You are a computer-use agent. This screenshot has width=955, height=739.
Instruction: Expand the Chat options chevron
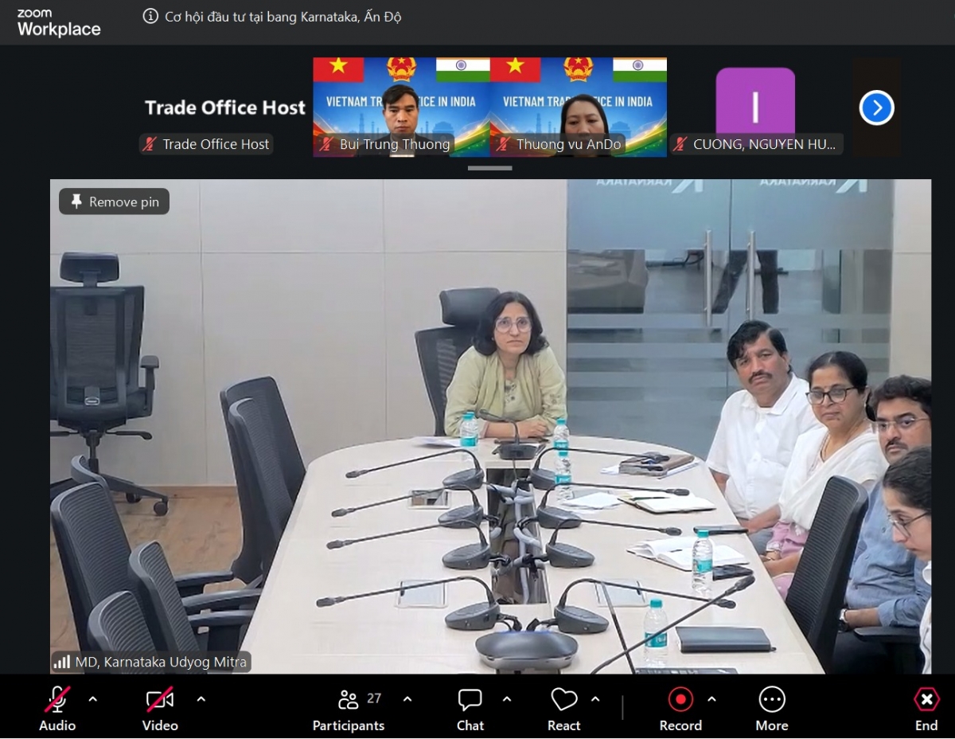pyautogui.click(x=507, y=699)
